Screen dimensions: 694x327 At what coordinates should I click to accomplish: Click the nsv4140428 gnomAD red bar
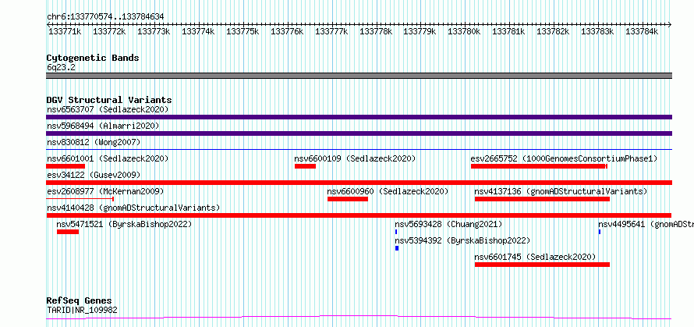[359, 215]
